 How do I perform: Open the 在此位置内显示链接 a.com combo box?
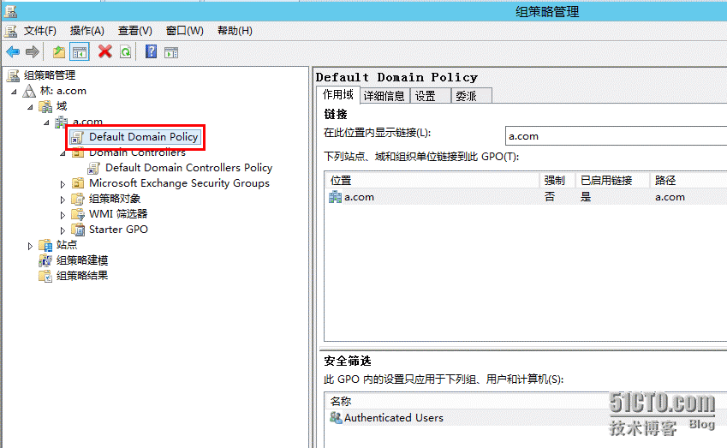(x=616, y=136)
